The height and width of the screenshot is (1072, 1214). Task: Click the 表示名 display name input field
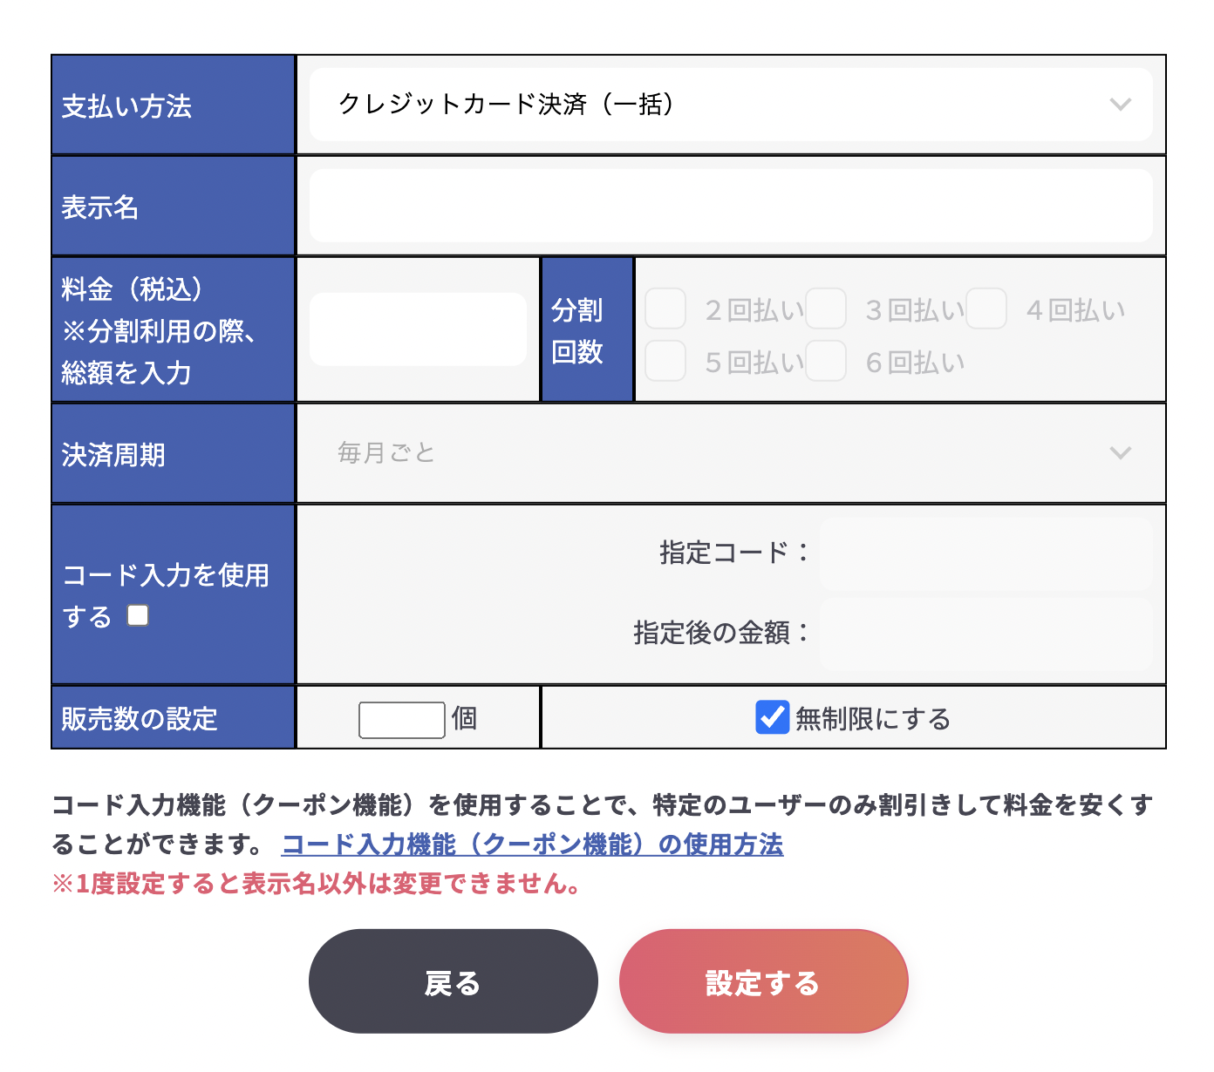click(x=729, y=205)
